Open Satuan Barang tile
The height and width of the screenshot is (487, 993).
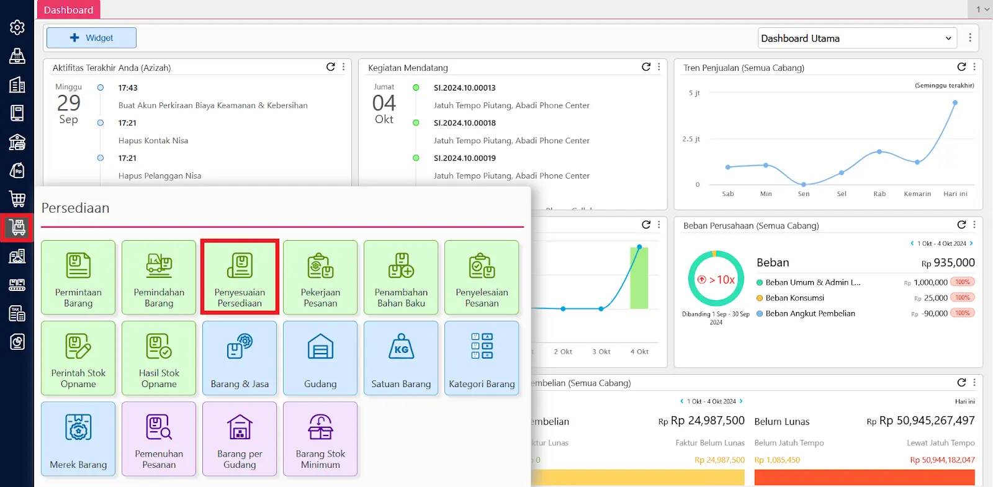click(401, 357)
